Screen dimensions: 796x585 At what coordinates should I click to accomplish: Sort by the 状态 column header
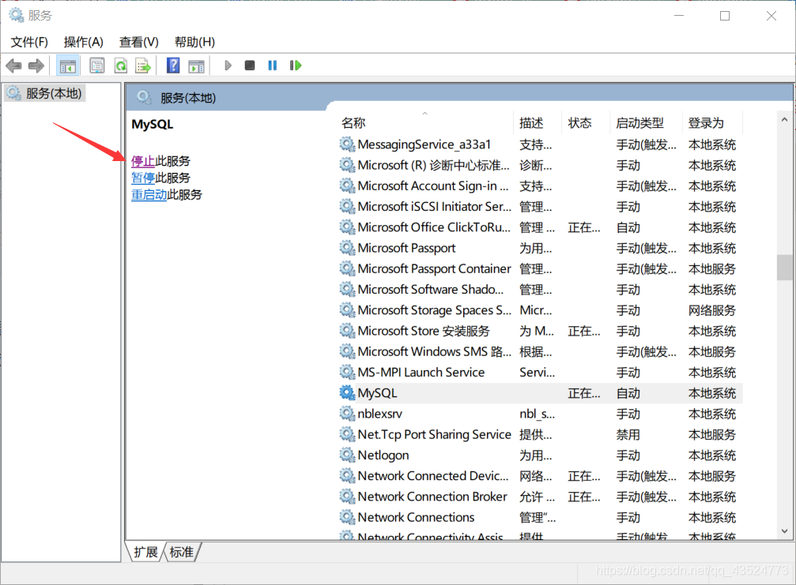coord(585,122)
